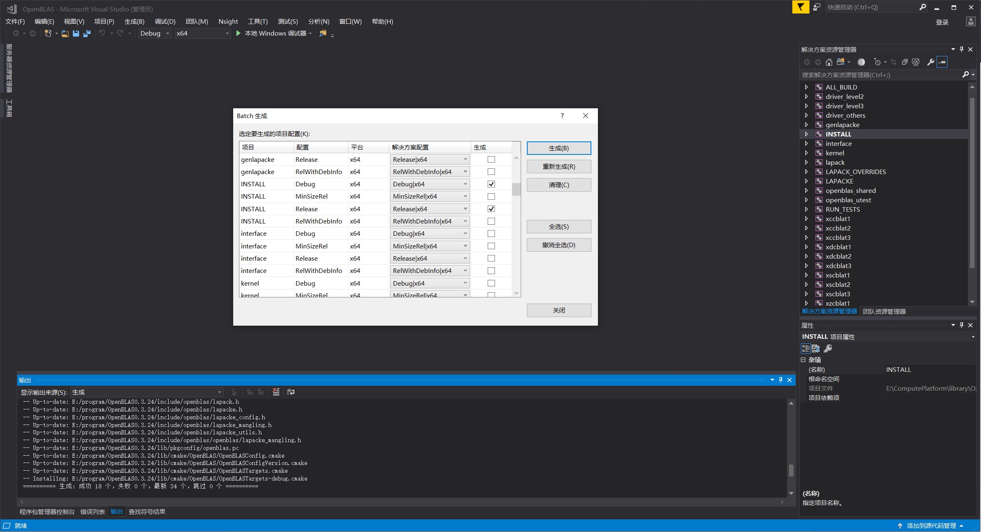Open solution configuration dropdown for interface RelWithDebInfo row
981x532 pixels.
pos(430,271)
